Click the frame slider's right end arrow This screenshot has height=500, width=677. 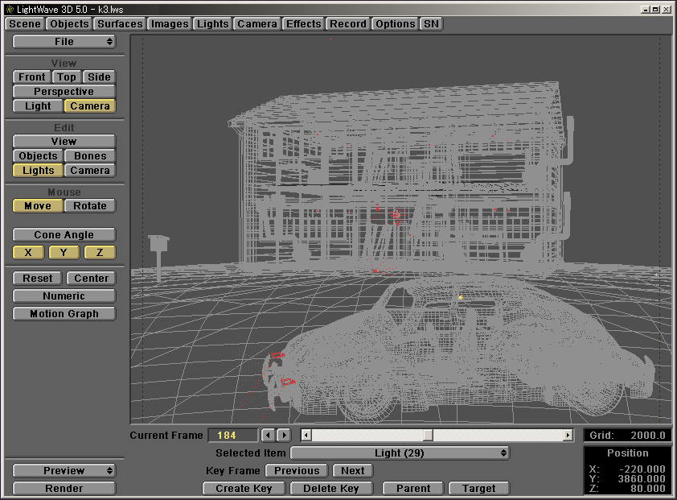point(568,436)
